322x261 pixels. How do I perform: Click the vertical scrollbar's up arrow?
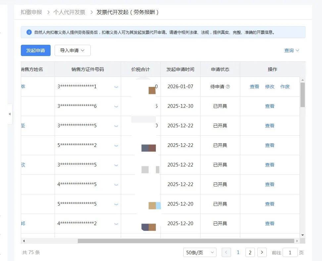pos(302,80)
